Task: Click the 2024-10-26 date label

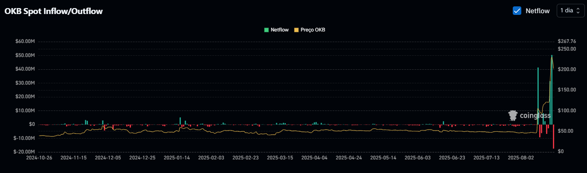Action: 39,158
